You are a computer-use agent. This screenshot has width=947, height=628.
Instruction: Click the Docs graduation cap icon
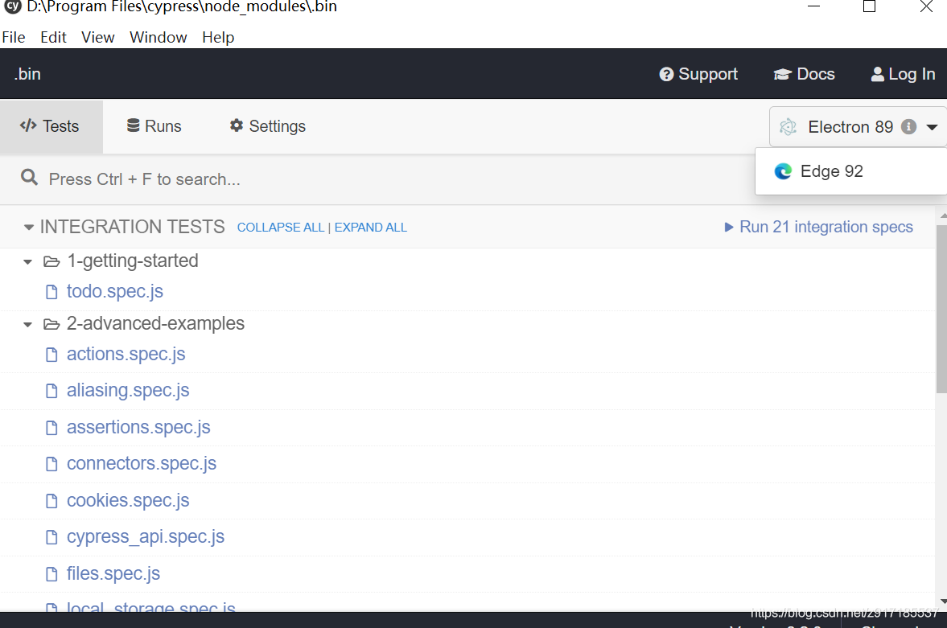(x=782, y=74)
